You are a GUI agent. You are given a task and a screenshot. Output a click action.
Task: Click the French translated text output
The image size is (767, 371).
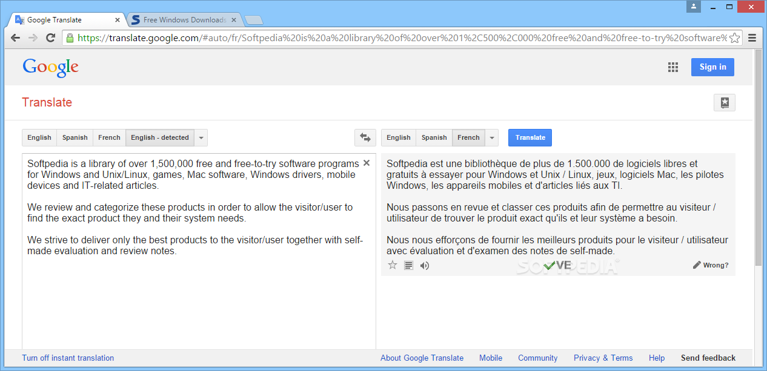point(557,207)
